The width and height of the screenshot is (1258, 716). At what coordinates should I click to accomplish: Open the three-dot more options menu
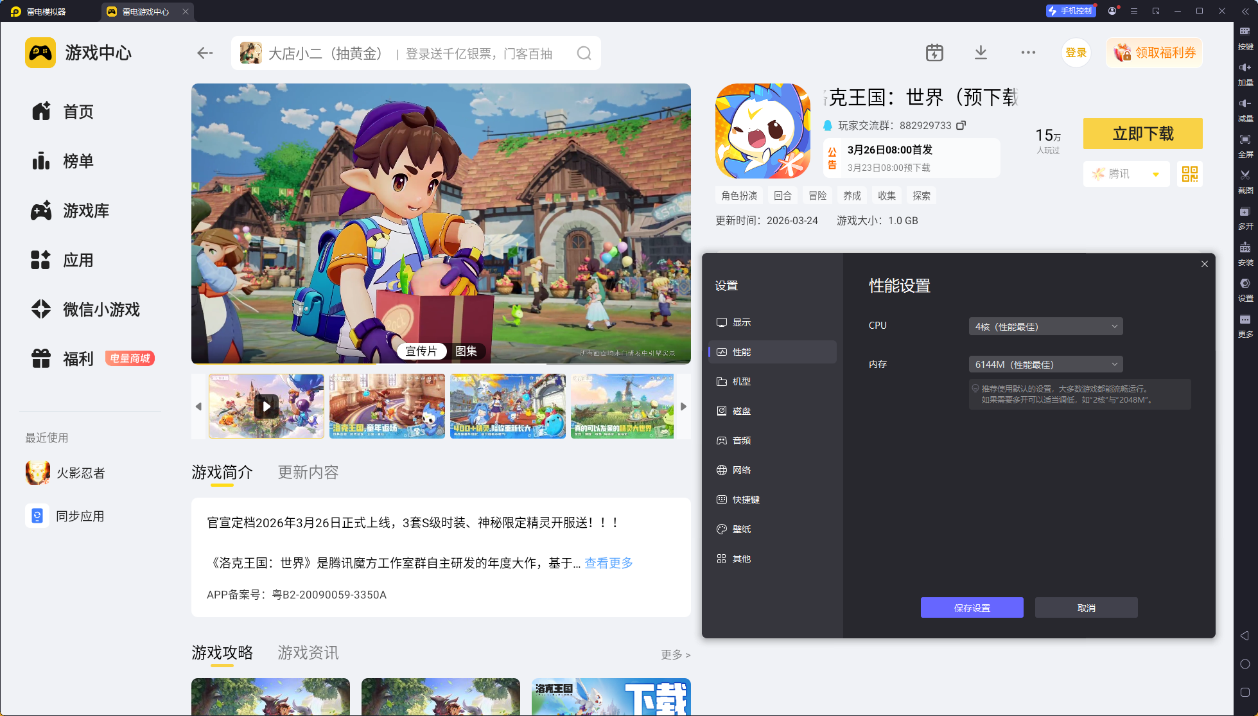[x=1028, y=53]
